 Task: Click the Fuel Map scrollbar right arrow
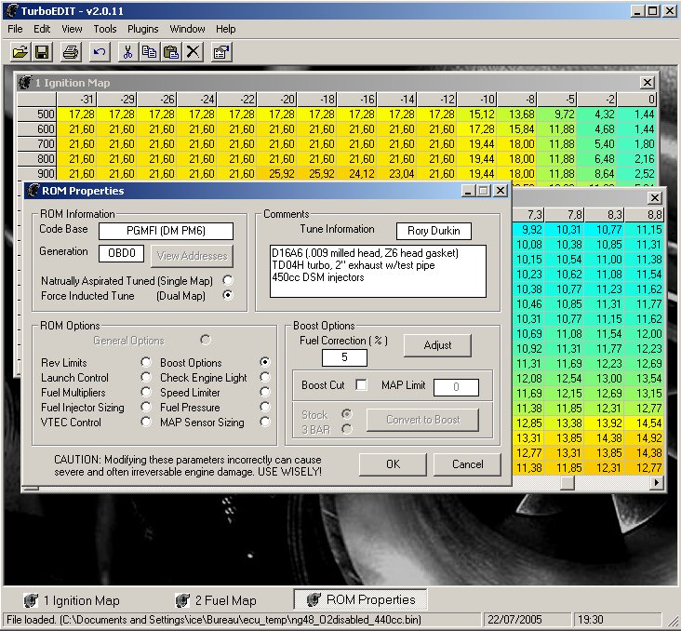click(657, 482)
